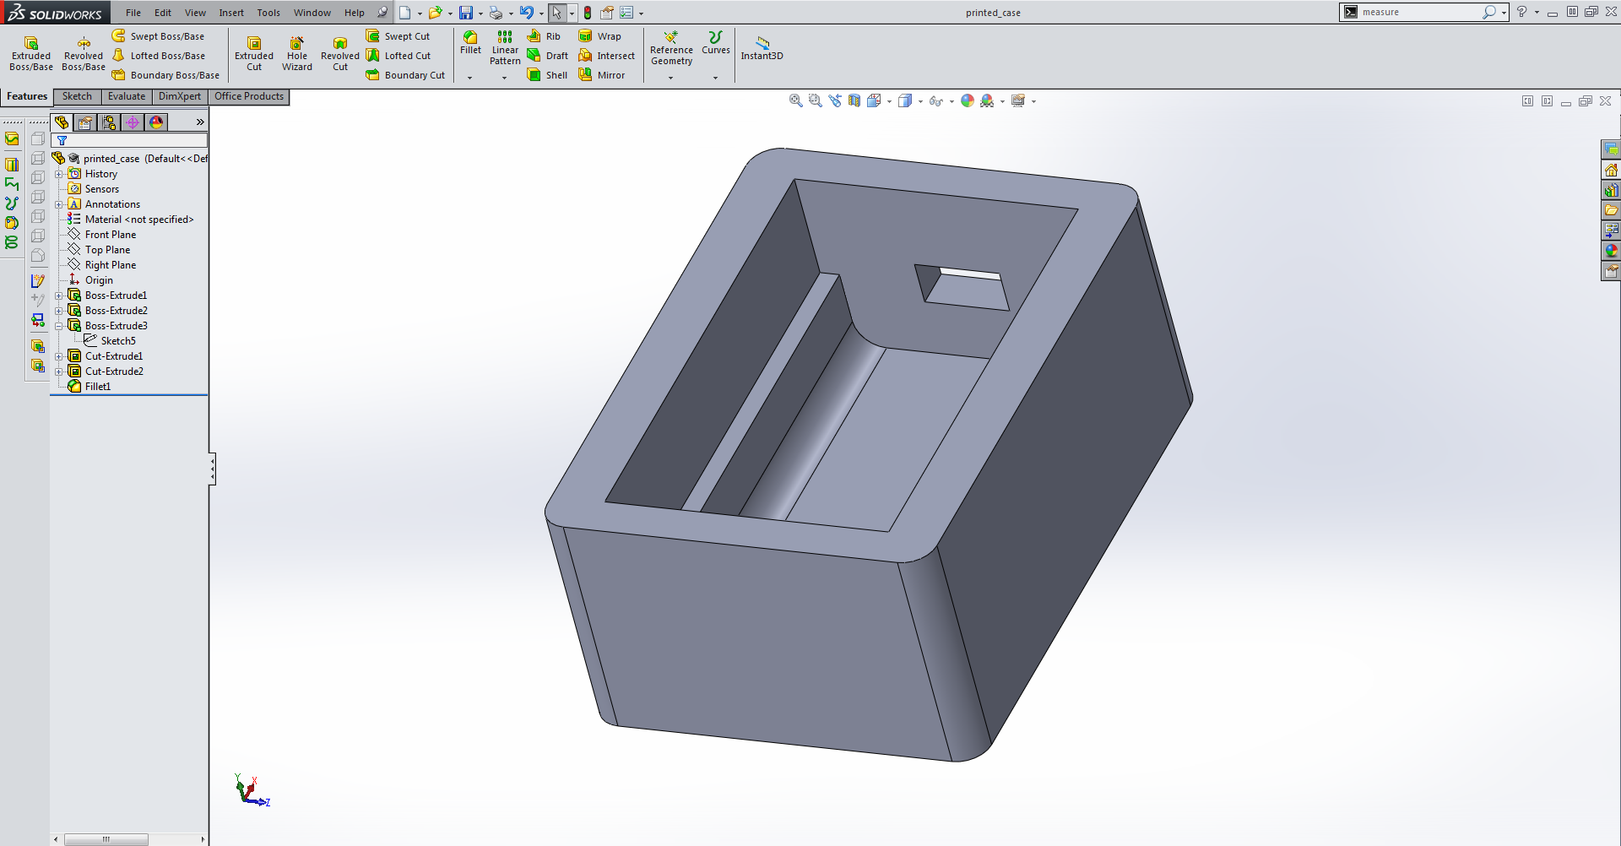The width and height of the screenshot is (1621, 846).
Task: Select the Intersect tool
Action: point(606,56)
